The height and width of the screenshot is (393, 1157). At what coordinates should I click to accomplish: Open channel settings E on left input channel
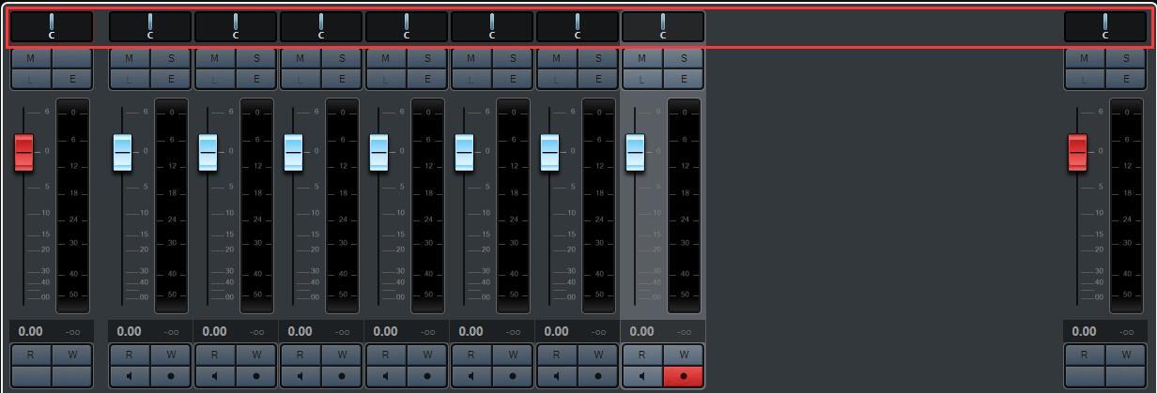71,79
